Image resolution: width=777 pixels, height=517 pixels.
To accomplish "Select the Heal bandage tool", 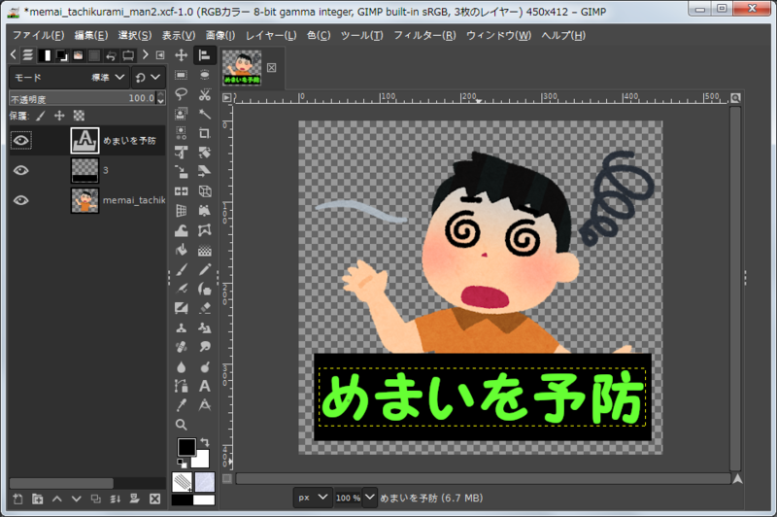I will click(x=181, y=347).
